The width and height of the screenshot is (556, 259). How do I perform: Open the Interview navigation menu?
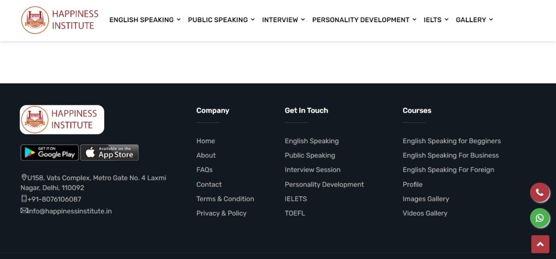283,20
